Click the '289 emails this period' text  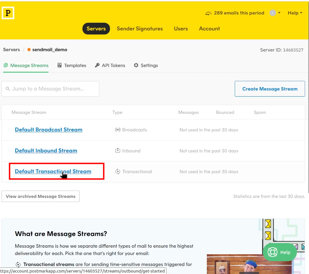239,13
